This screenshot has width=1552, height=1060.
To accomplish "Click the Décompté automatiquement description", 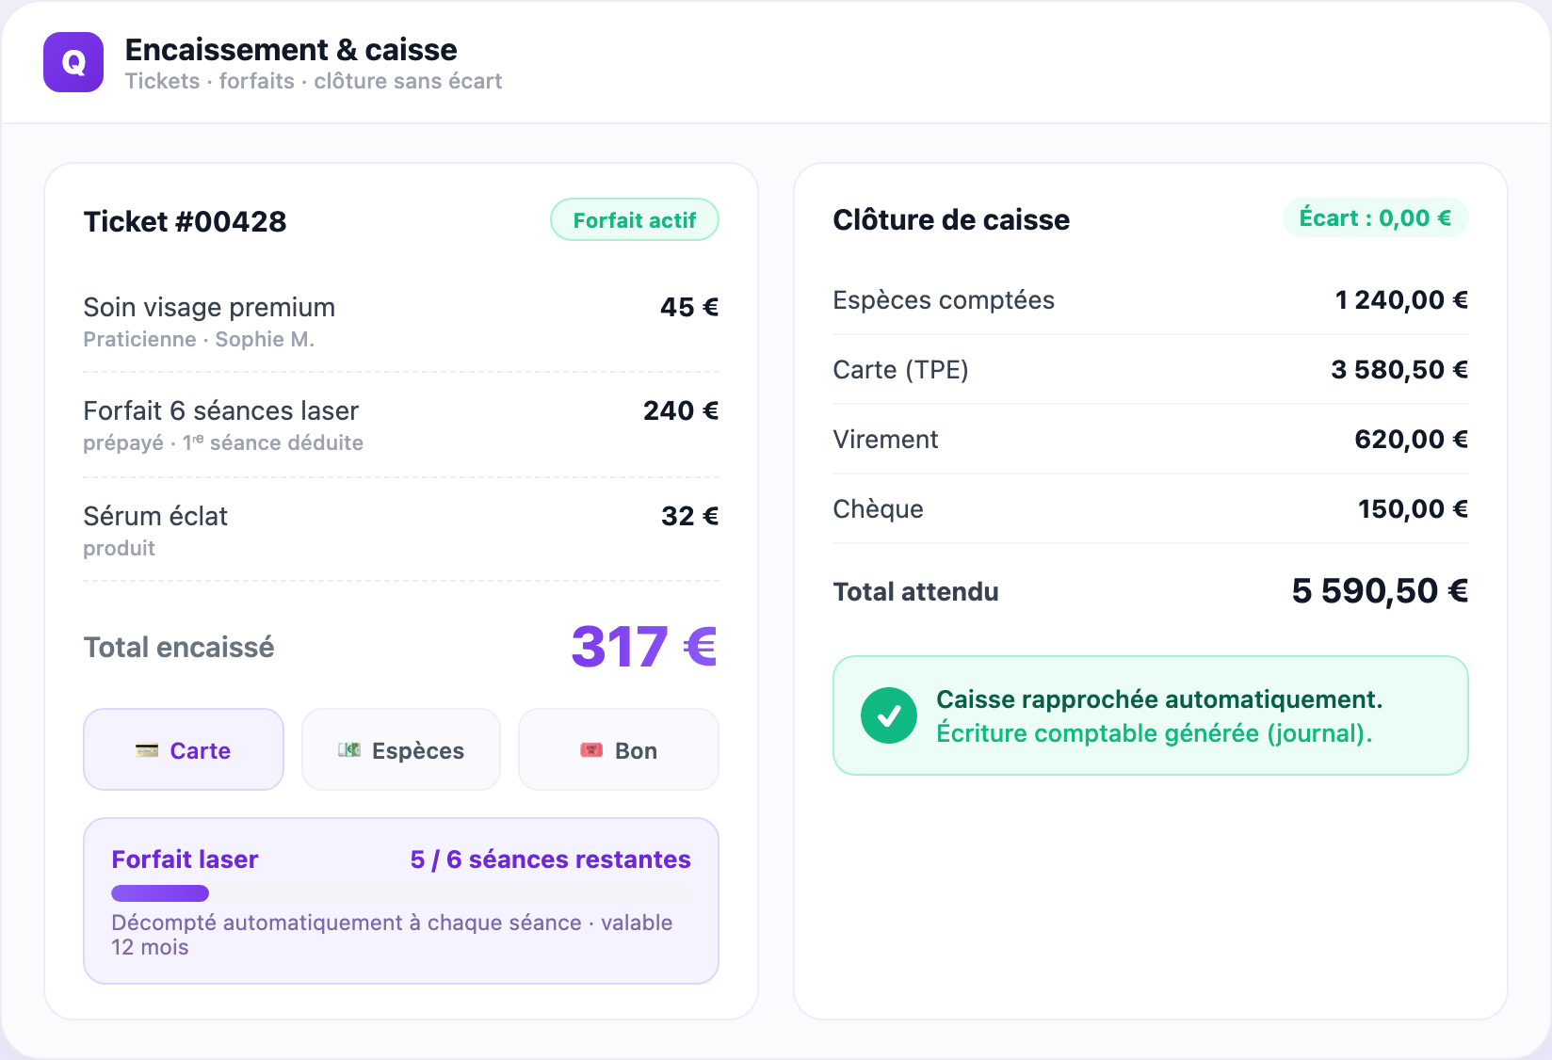I will pos(392,935).
